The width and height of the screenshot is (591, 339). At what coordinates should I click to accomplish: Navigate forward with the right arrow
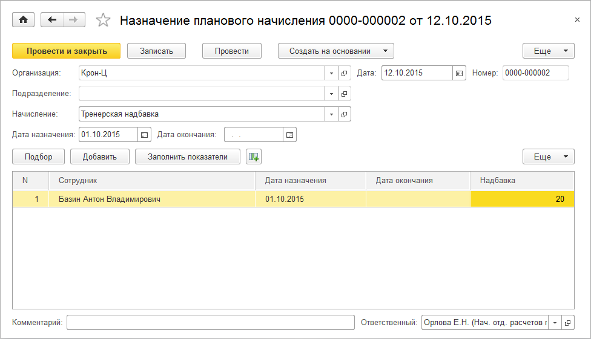pyautogui.click(x=74, y=20)
